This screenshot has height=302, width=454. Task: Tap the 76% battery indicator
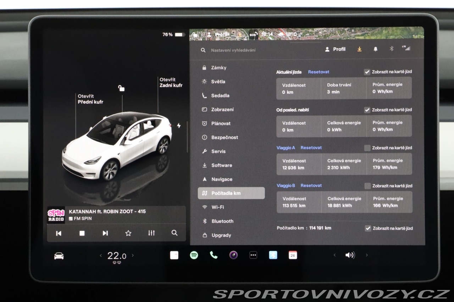174,34
